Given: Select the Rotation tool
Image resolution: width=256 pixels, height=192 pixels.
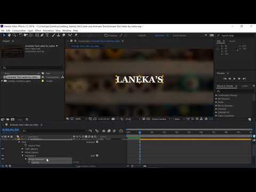Looking at the screenshot, I should (x=21, y=35).
